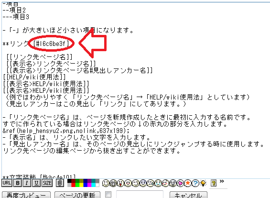
Task: Click the line "--項目2"
Action: click(x=14, y=10)
